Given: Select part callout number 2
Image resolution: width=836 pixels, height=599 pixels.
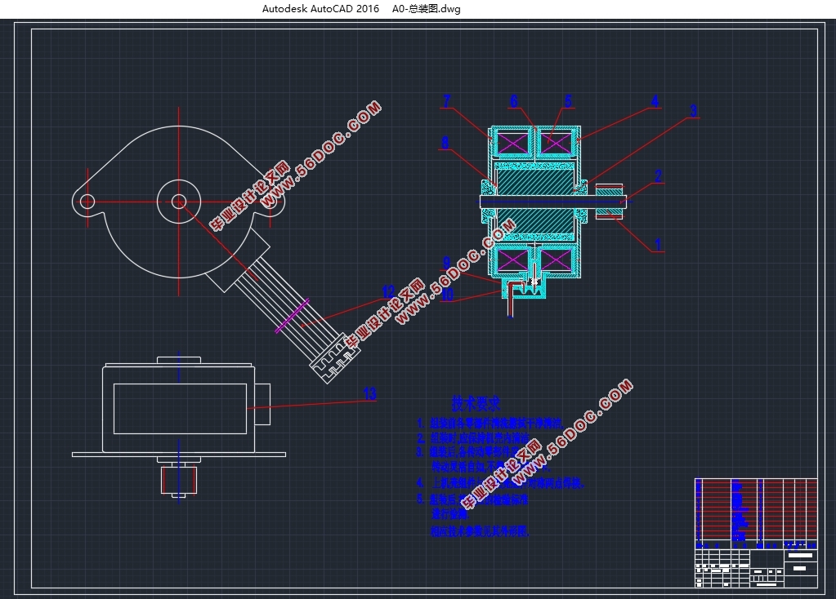Looking at the screenshot, I should tap(659, 175).
